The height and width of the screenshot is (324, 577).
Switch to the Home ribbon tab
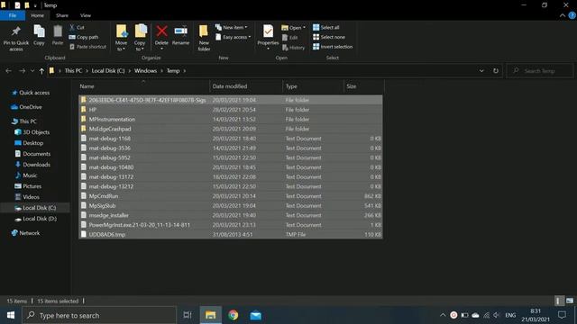37,15
